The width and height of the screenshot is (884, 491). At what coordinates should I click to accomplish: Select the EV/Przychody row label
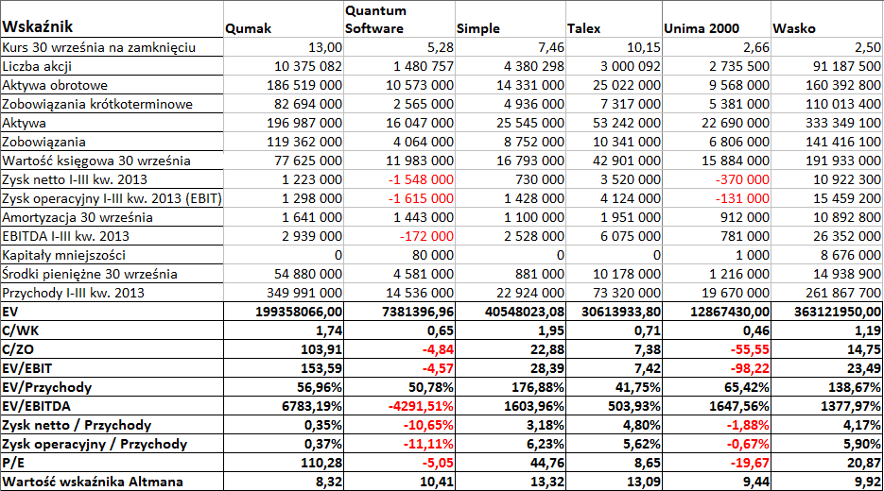[46, 387]
